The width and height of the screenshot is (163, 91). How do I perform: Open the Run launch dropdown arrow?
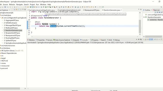(48, 7)
